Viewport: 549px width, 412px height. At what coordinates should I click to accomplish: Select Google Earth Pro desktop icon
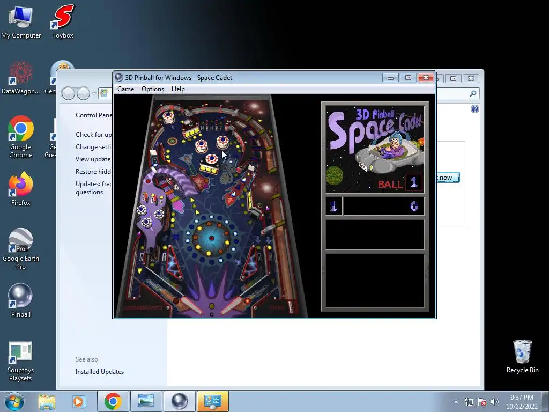[x=21, y=249]
